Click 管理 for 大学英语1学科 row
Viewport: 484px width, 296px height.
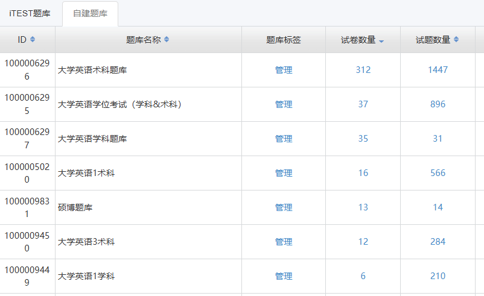284,276
